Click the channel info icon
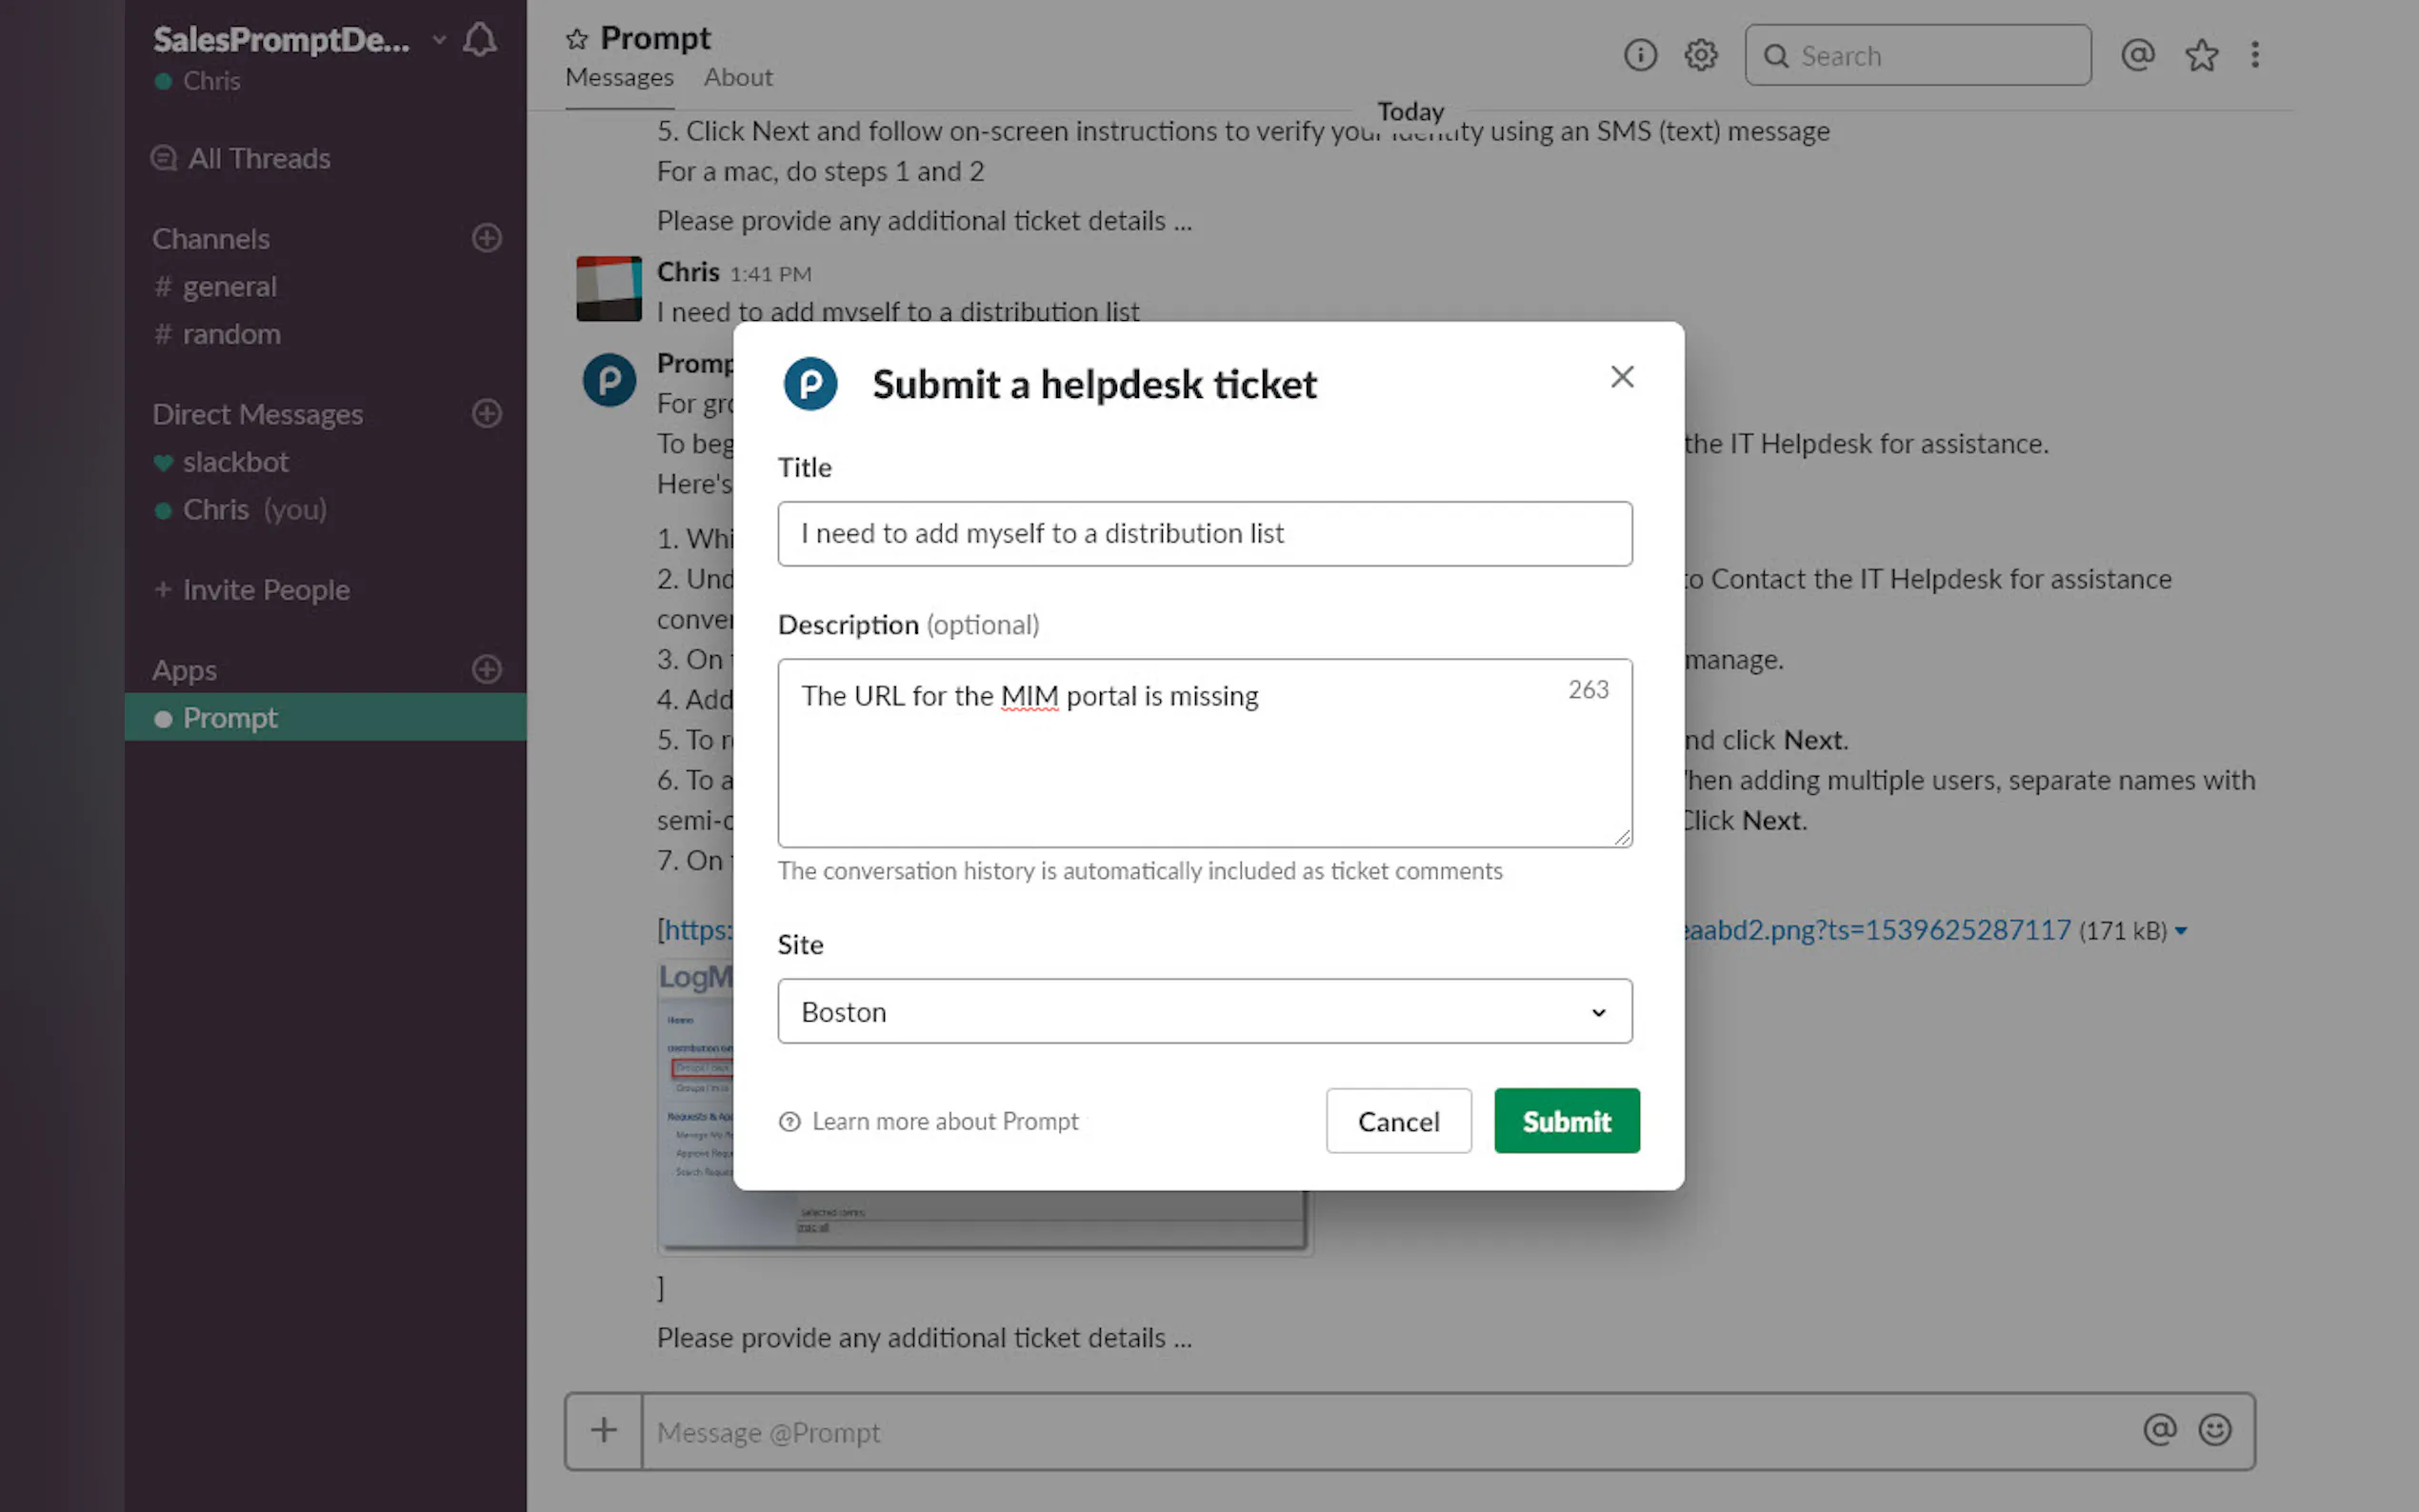Image resolution: width=2419 pixels, height=1512 pixels. pos(1640,55)
